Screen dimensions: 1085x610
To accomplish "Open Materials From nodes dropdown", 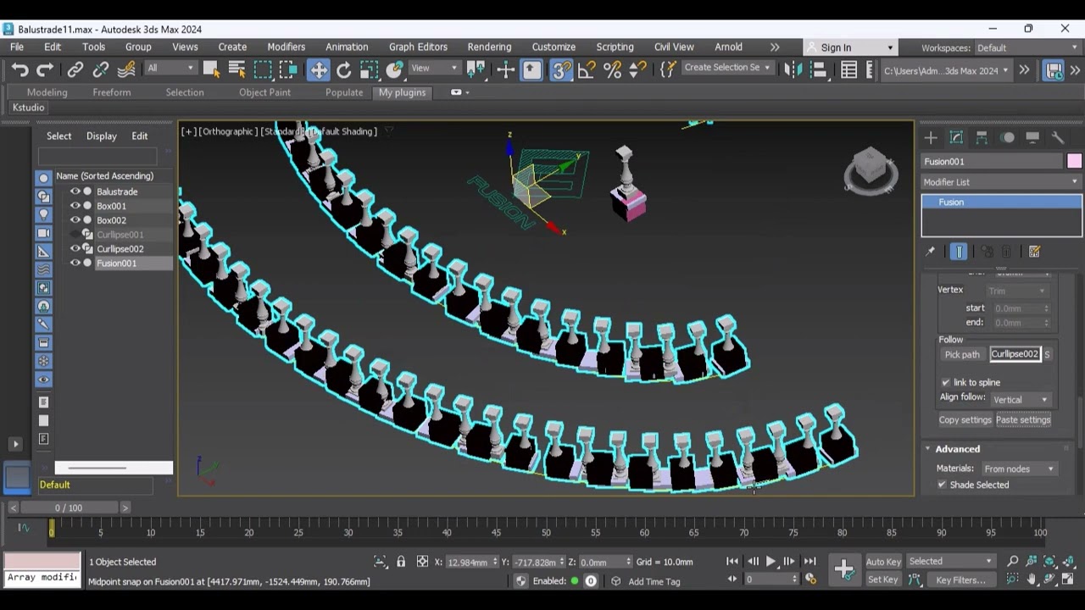I will [1018, 469].
